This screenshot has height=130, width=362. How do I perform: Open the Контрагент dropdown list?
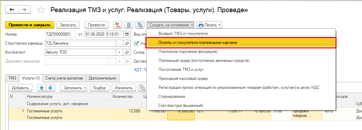(x=119, y=52)
